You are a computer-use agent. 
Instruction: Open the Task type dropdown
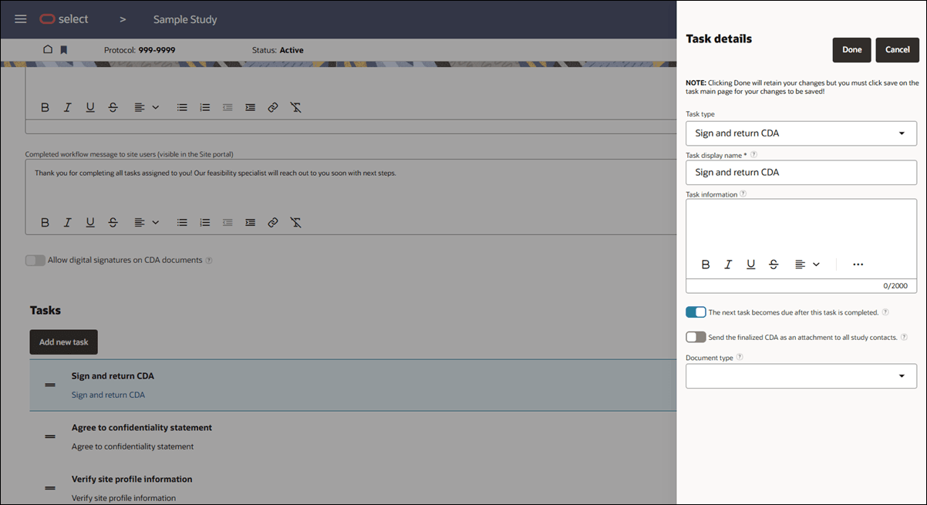pos(801,133)
